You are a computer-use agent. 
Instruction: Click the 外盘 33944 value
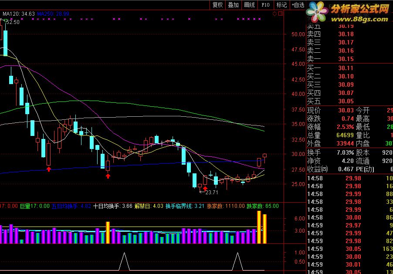pos(345,143)
